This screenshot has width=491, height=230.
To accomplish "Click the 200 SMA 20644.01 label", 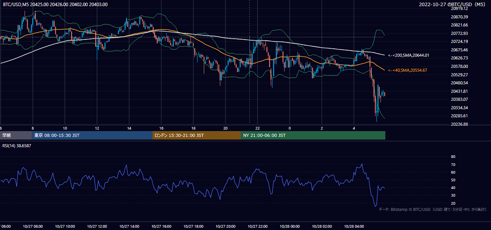I will (408, 55).
